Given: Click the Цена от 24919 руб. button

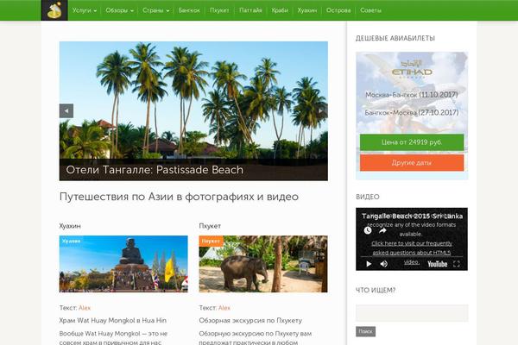Looking at the screenshot, I should (x=412, y=142).
